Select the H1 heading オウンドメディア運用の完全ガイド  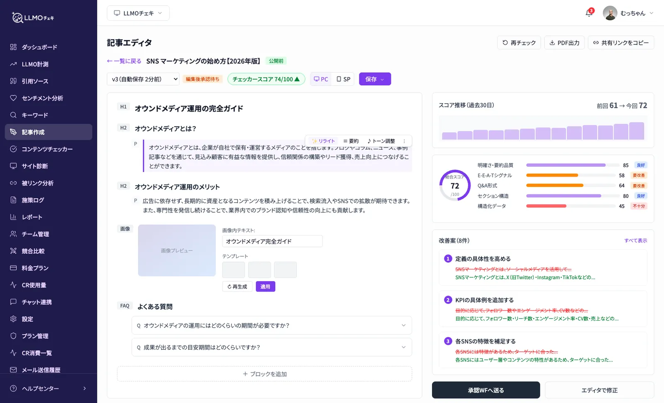pos(189,109)
